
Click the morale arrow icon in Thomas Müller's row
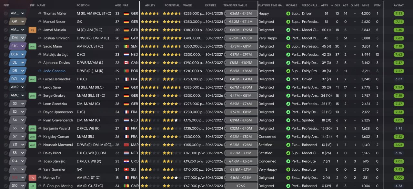click(x=288, y=14)
